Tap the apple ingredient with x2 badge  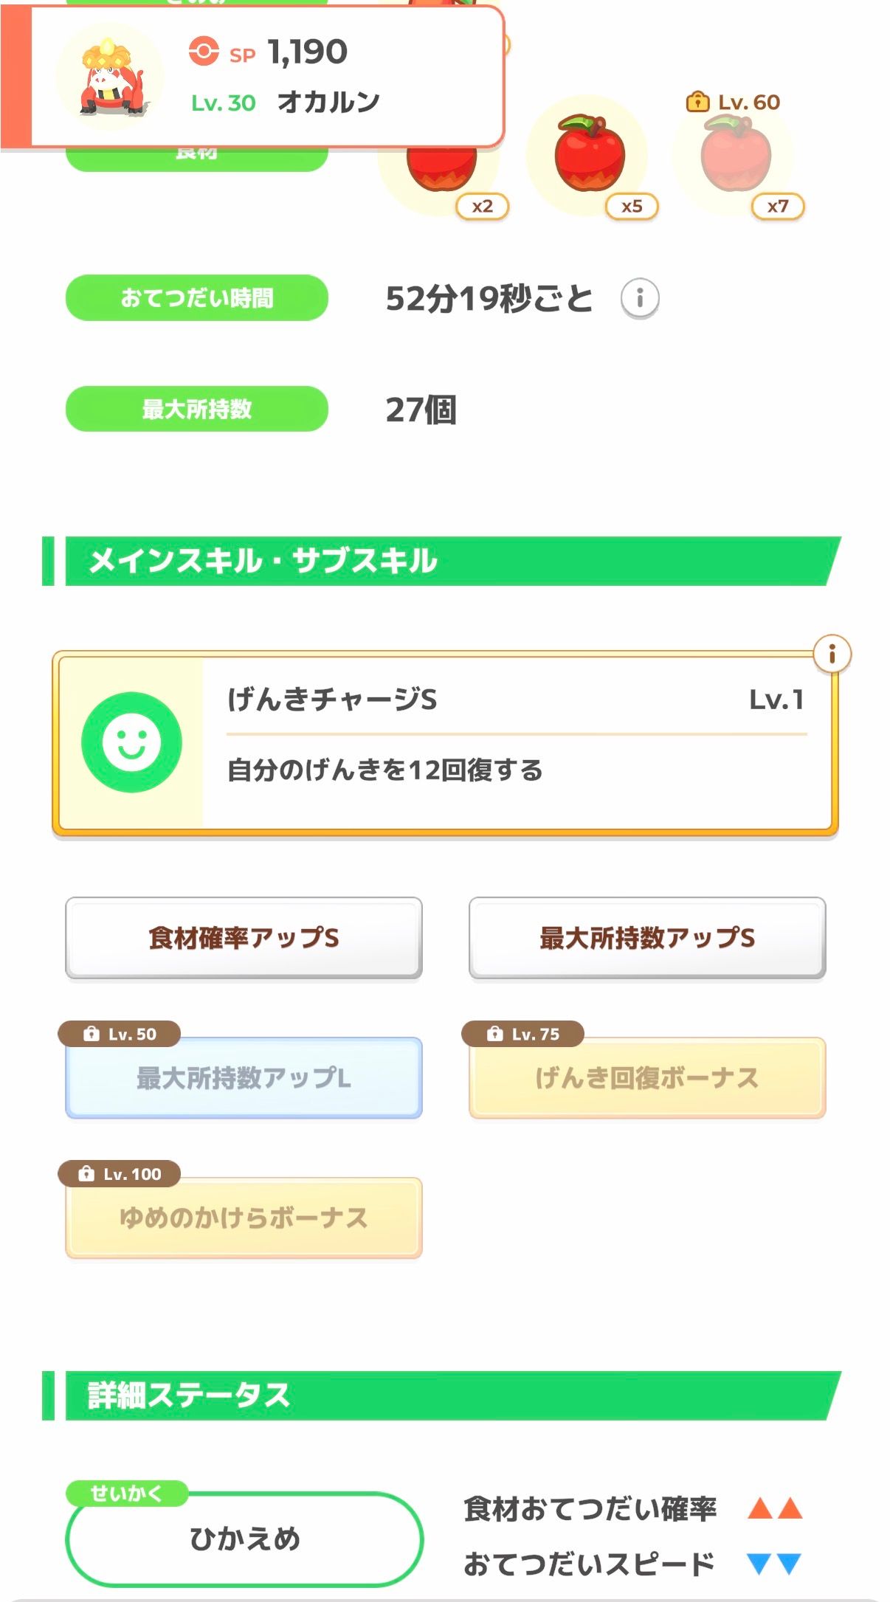[443, 173]
